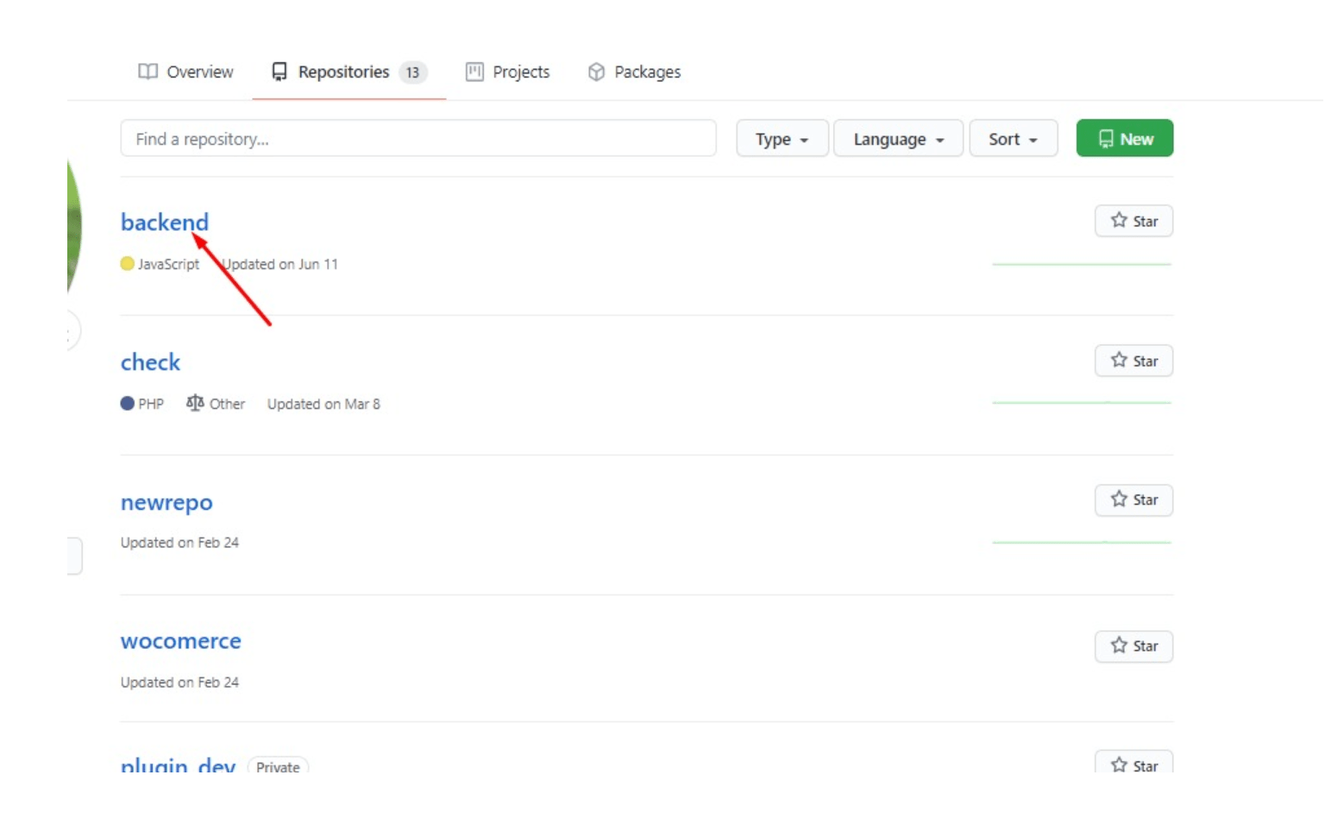Image resolution: width=1325 pixels, height=838 pixels.
Task: Open the Language filter dropdown
Action: click(x=897, y=138)
